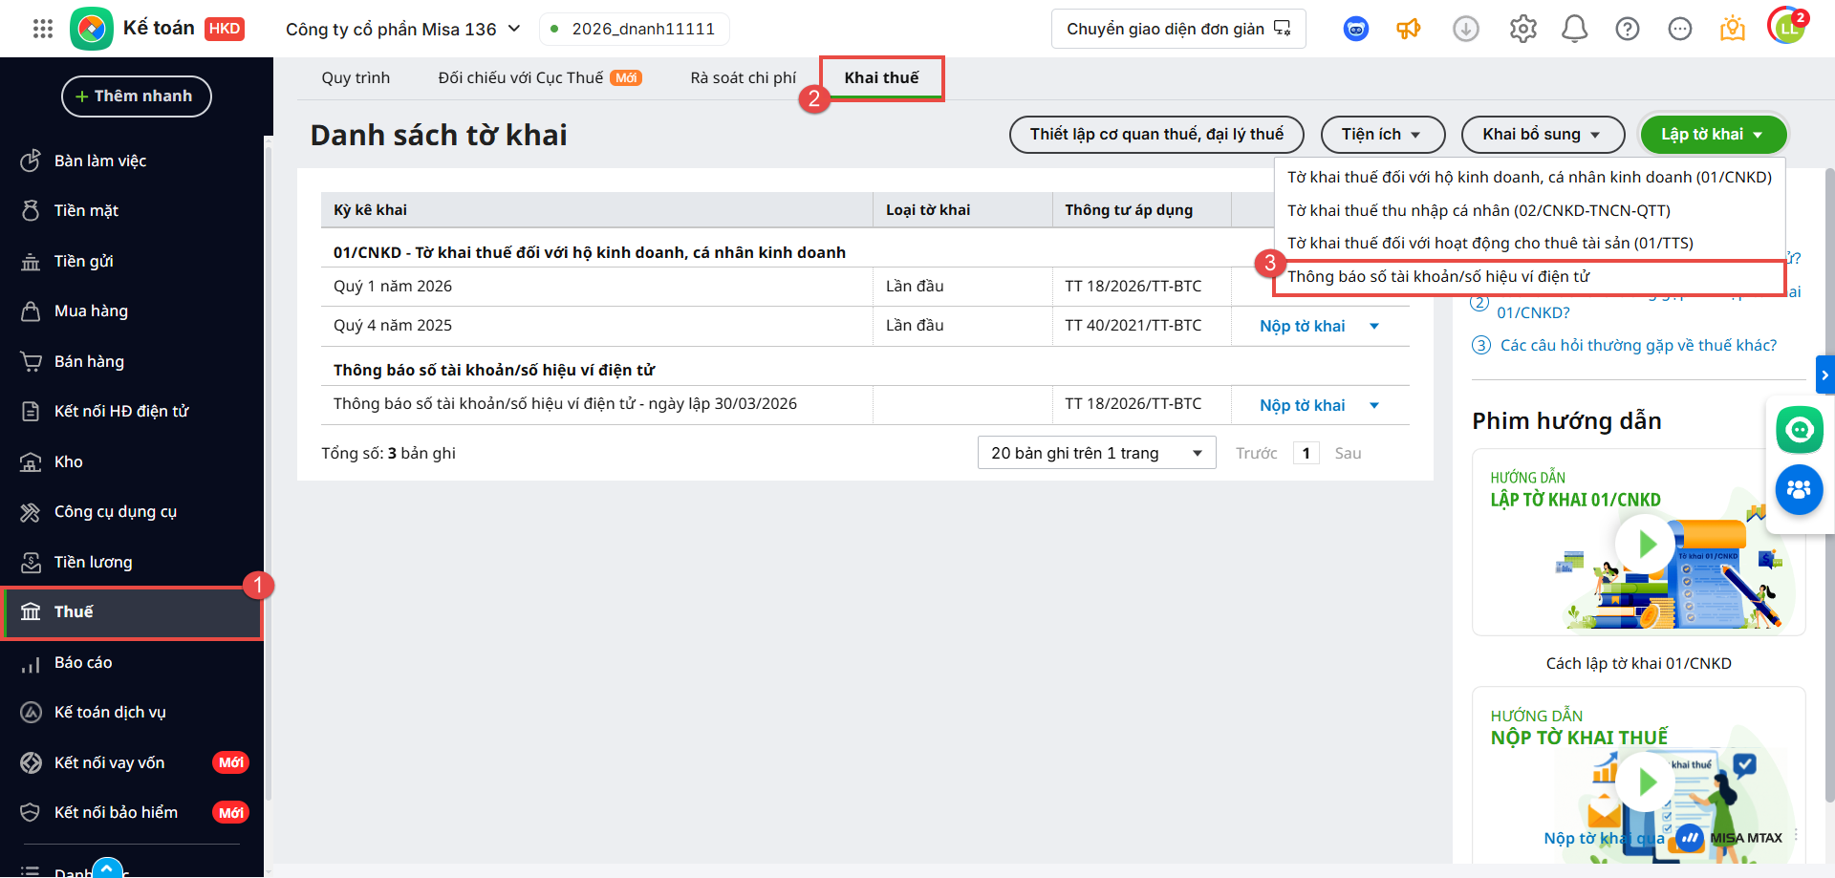Click the Thêm nhanh button
1835x878 pixels.
(136, 96)
